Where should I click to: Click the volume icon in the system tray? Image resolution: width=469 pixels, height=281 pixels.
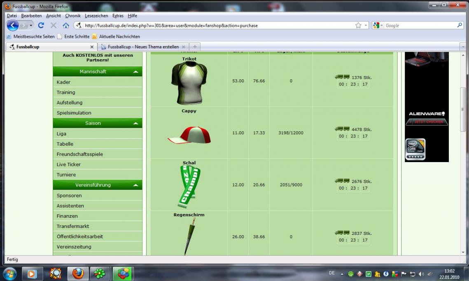(x=421, y=274)
